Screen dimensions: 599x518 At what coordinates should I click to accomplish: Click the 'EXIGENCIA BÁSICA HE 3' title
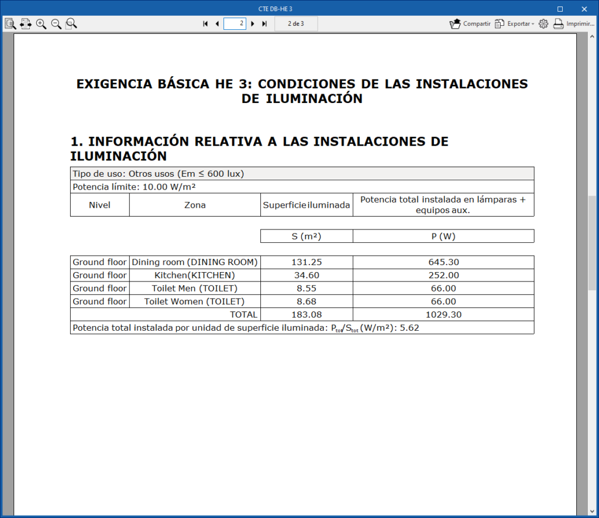pyautogui.click(x=302, y=91)
